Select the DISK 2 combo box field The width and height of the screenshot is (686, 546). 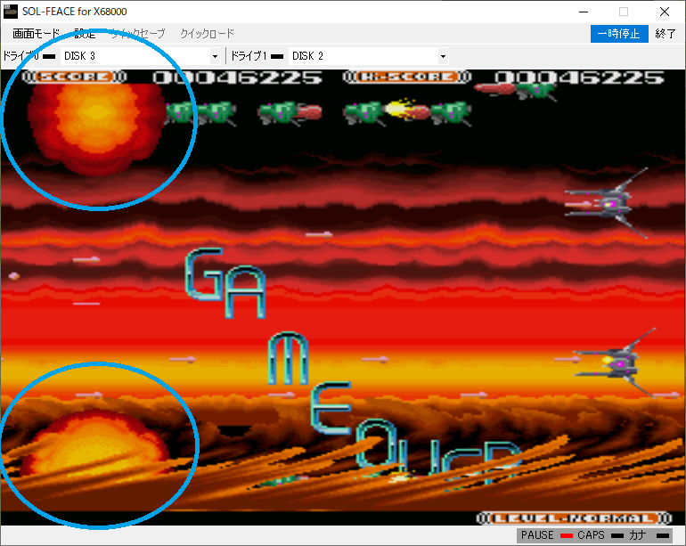(368, 56)
